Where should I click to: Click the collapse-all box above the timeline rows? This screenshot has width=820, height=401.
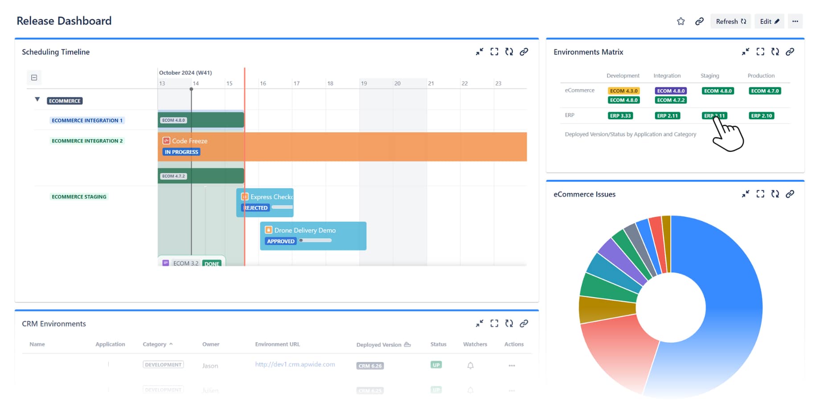tap(34, 77)
